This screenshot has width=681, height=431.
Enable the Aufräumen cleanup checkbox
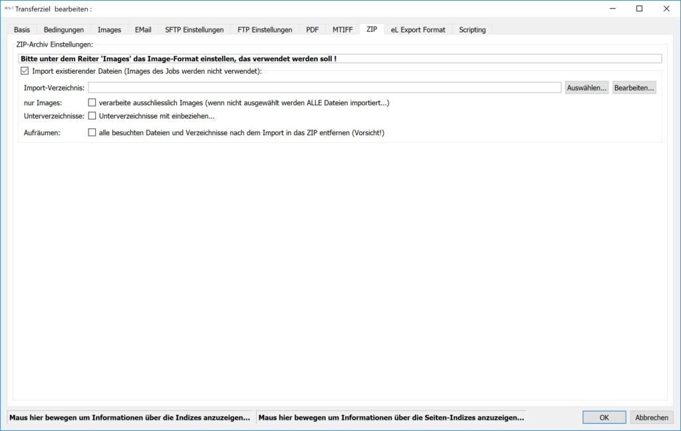(x=92, y=132)
